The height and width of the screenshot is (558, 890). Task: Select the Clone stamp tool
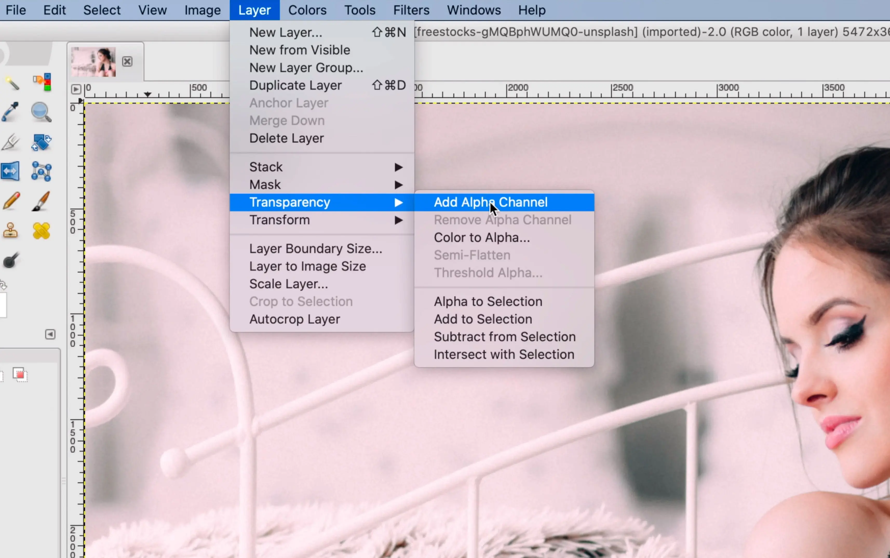pos(11,231)
